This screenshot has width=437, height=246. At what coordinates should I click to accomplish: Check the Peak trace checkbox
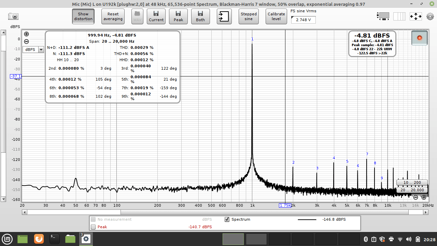(93, 227)
